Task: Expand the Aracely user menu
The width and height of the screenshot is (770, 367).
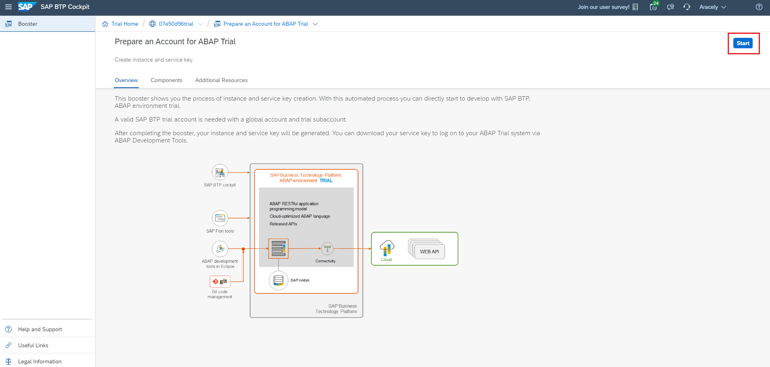Action: click(712, 7)
